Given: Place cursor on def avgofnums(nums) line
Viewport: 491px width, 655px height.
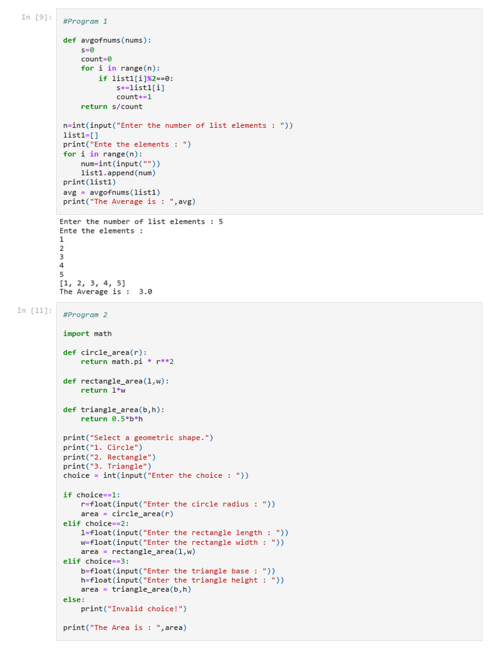Looking at the screenshot, I should (x=107, y=40).
